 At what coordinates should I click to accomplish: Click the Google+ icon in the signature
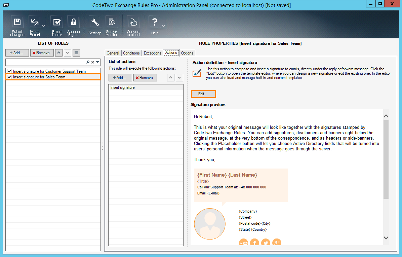pyautogui.click(x=277, y=243)
